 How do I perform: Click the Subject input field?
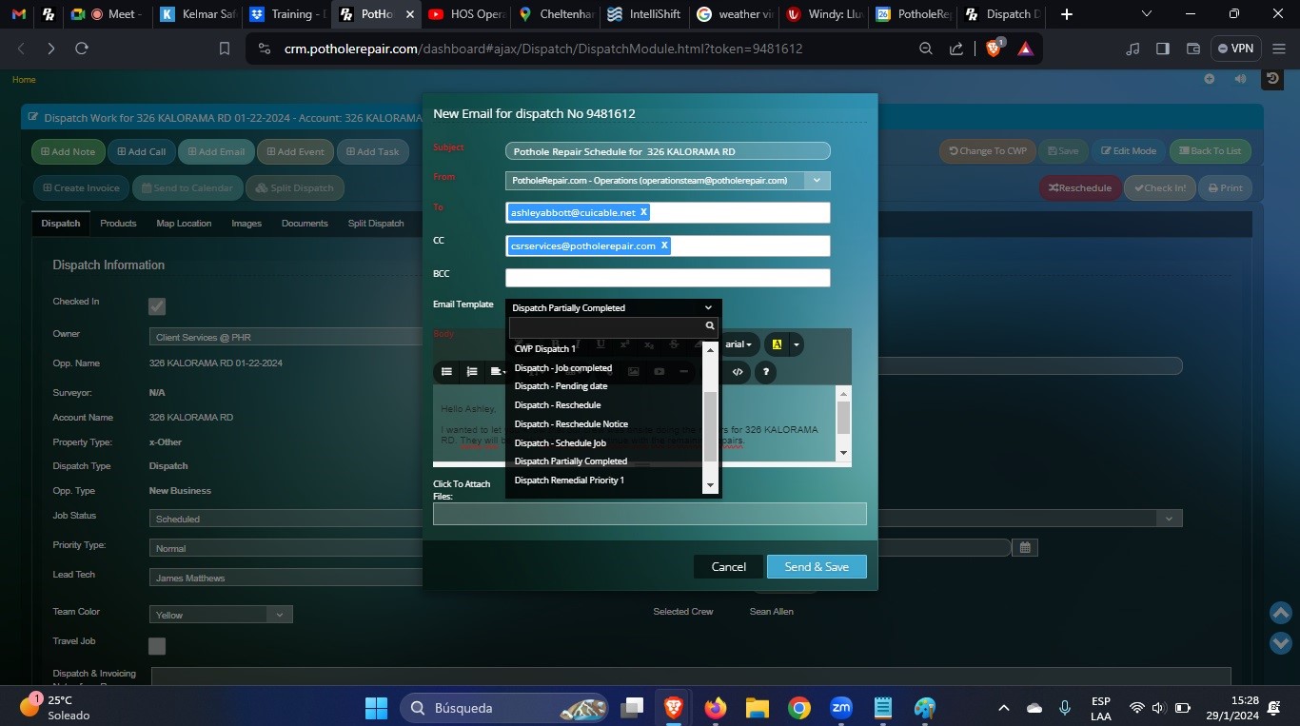pyautogui.click(x=667, y=150)
